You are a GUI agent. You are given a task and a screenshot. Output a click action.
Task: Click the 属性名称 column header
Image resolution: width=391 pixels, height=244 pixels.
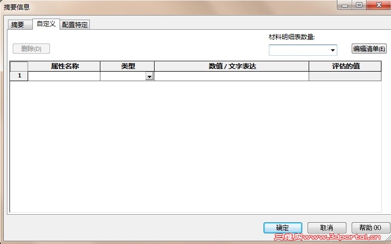click(64, 66)
